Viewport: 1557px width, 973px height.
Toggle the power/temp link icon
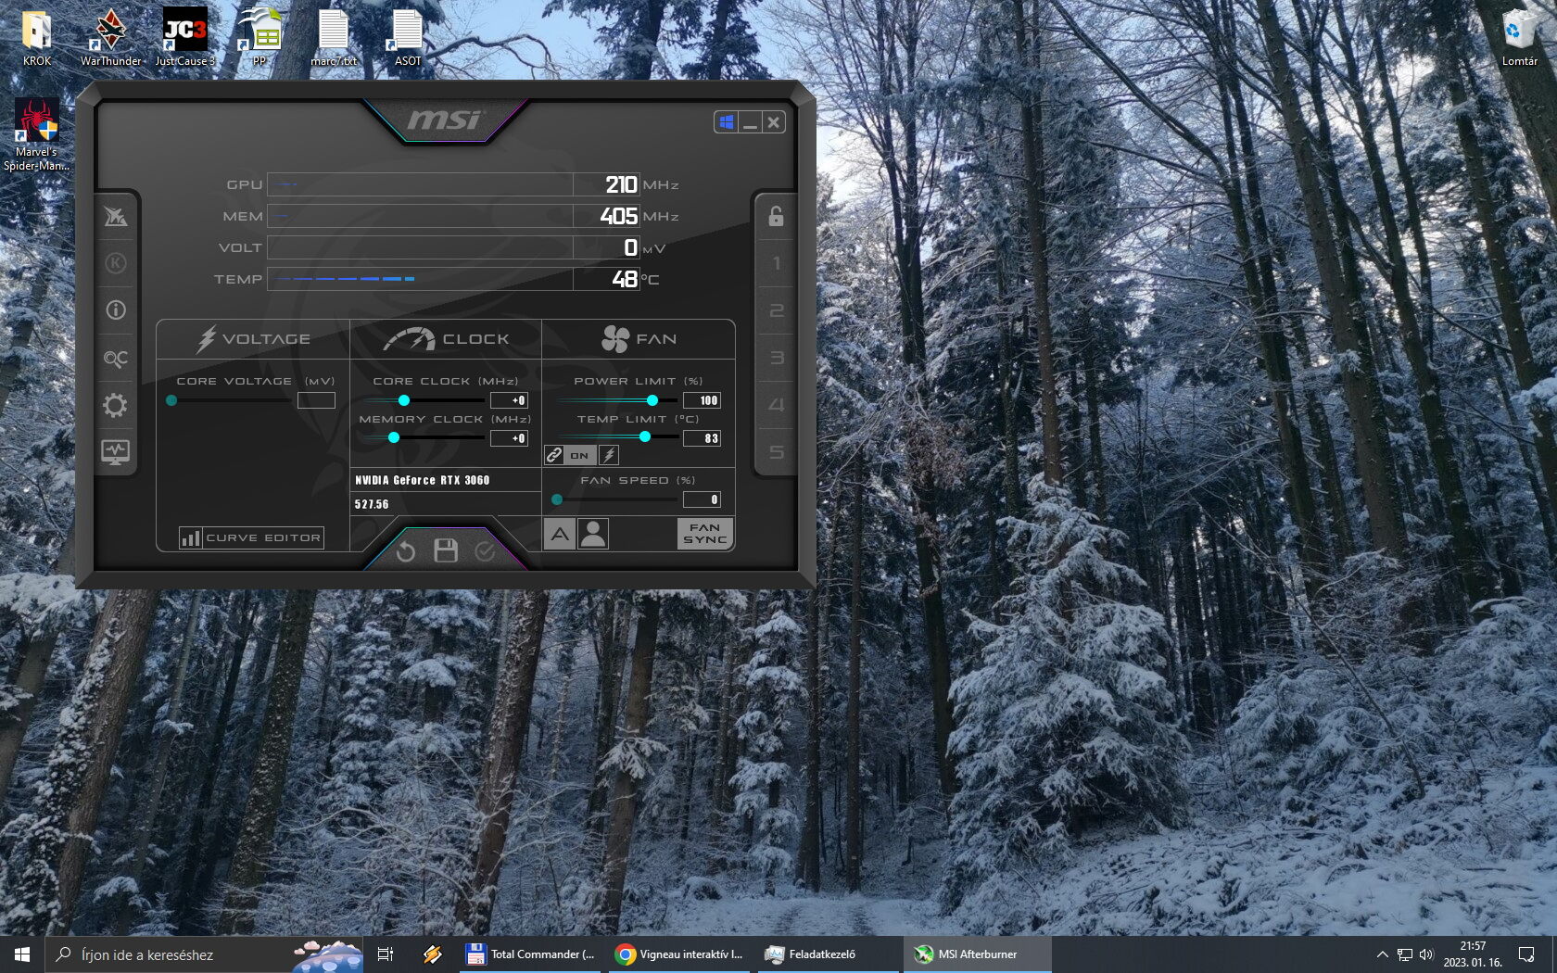click(x=554, y=455)
